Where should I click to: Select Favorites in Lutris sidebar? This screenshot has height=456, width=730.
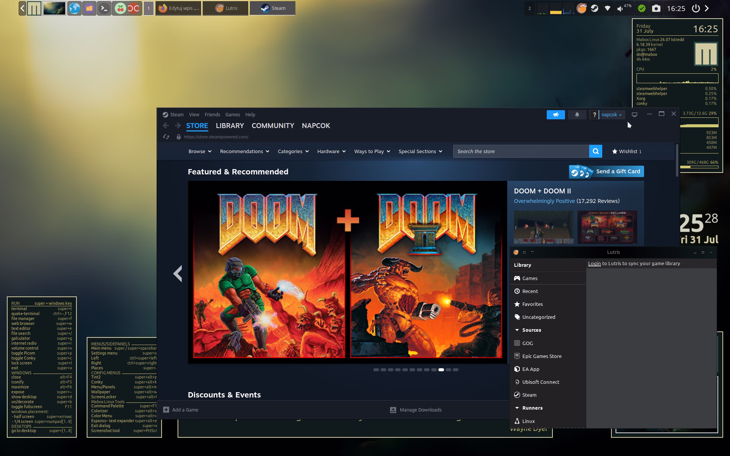click(547, 304)
